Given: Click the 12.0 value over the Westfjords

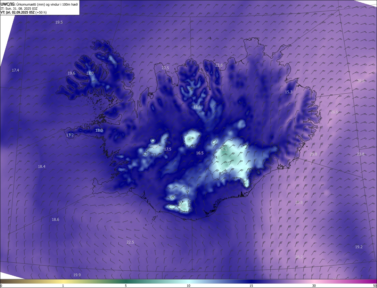Looking at the screenshot, I should tap(90, 73).
